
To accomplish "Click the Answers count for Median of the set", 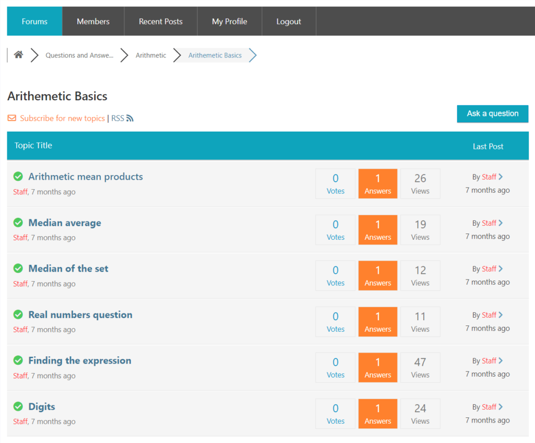I will click(377, 275).
